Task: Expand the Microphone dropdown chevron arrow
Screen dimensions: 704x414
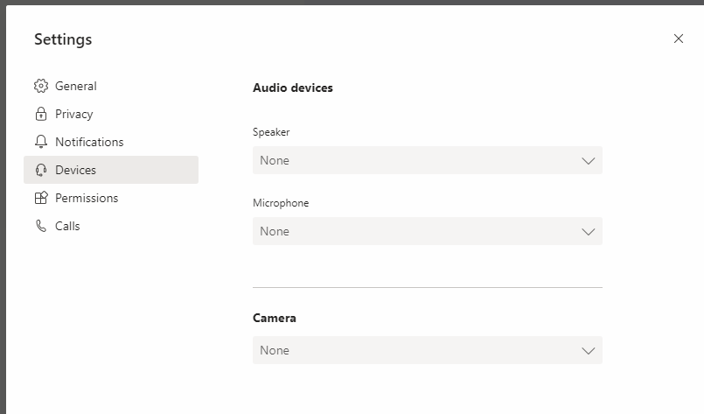Action: coord(589,232)
